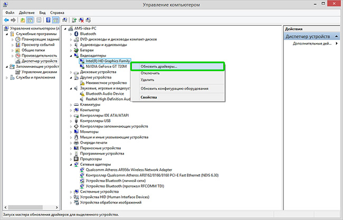Toggle the show/hide action pane toolbar icon
Image resolution: width=343 pixels, height=220 pixels.
pyautogui.click(x=55, y=21)
